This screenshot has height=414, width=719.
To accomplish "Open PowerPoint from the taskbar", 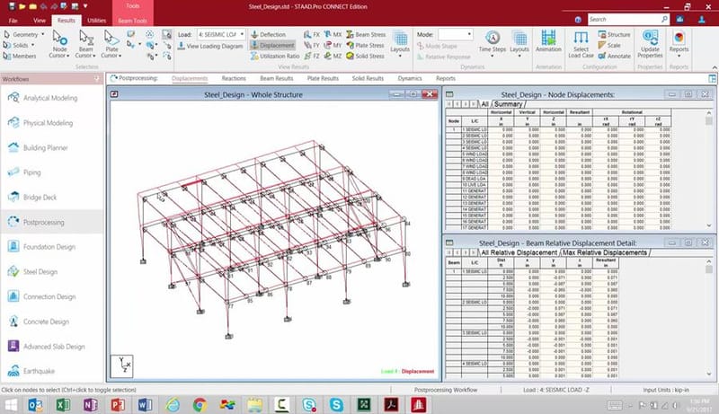I will click(118, 405).
